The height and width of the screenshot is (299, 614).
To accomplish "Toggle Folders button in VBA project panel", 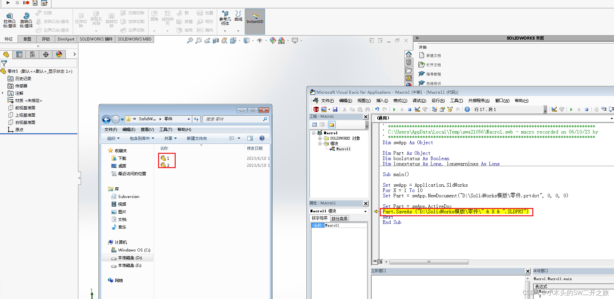I will (332, 125).
